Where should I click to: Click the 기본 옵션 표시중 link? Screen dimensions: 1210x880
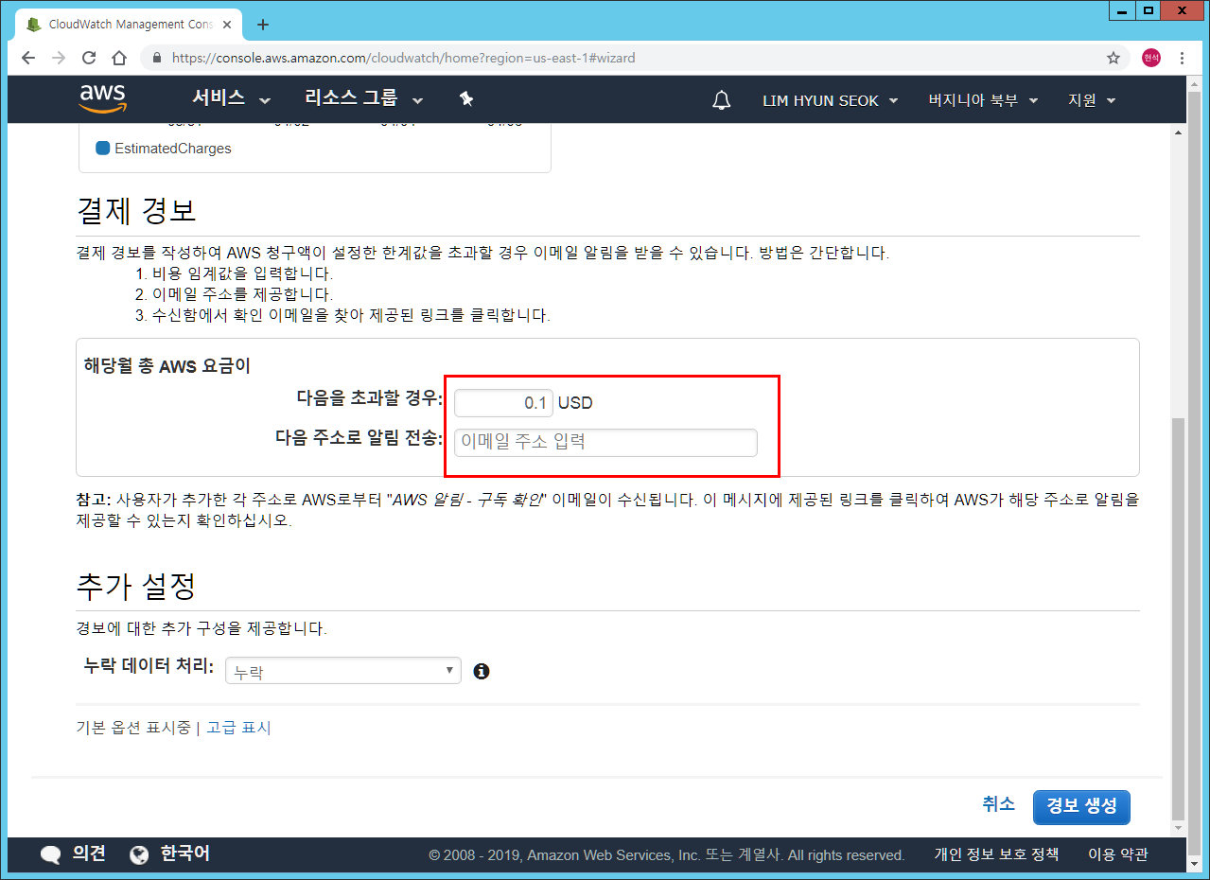pos(133,728)
